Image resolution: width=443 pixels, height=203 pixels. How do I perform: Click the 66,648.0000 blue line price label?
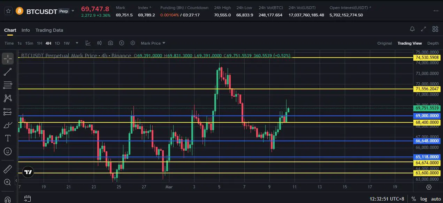[x=428, y=141]
